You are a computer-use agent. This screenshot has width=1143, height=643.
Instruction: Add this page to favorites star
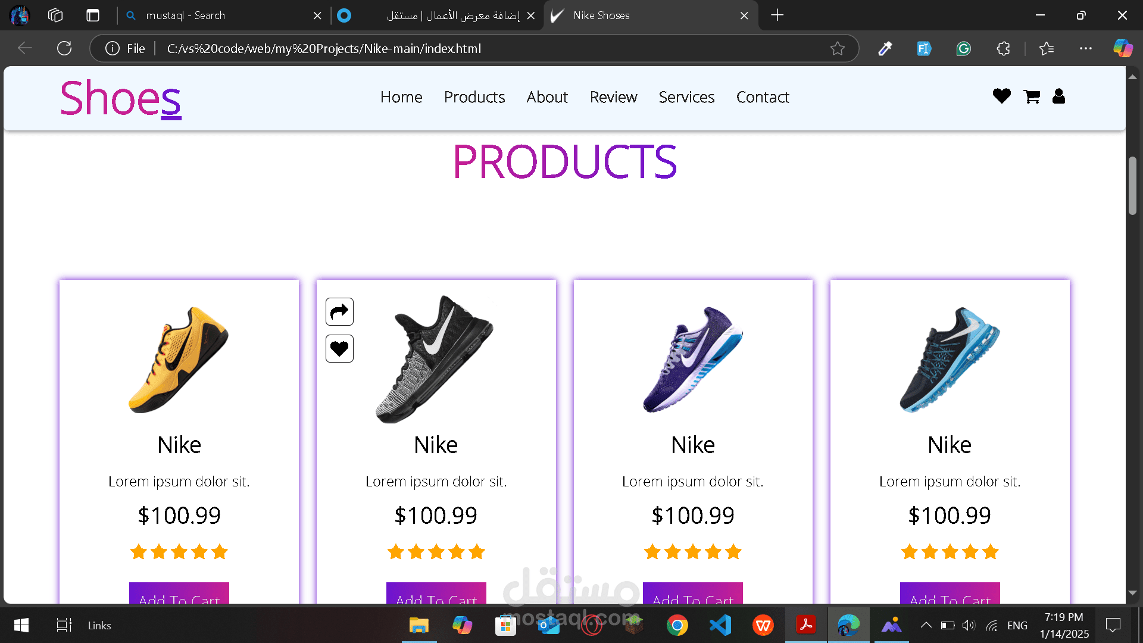click(x=837, y=48)
